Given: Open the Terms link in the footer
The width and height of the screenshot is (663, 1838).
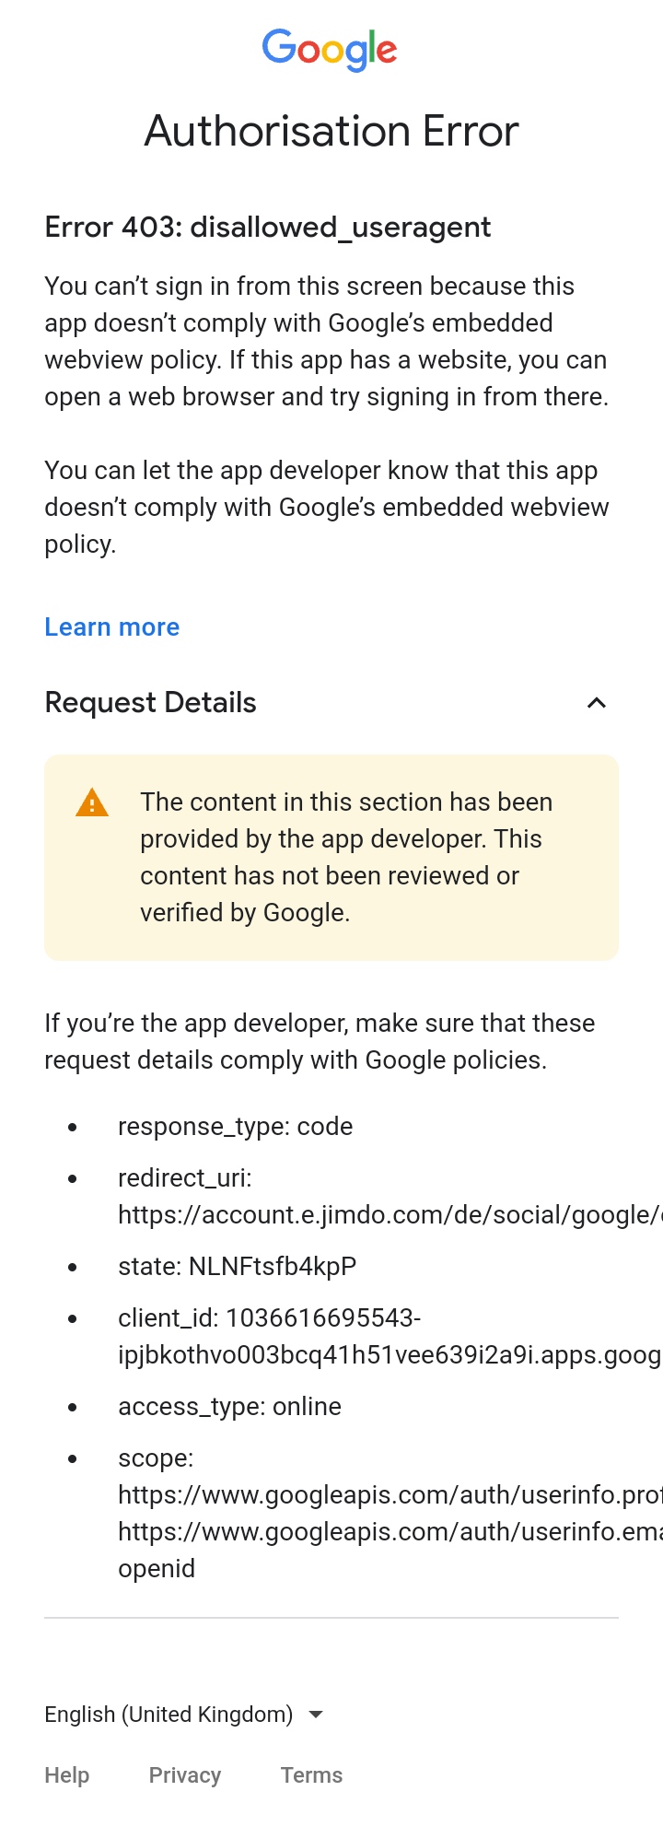Looking at the screenshot, I should coord(311,1774).
